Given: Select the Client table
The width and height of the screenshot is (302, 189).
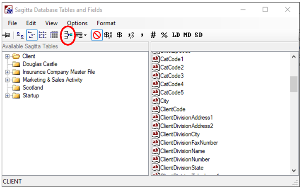Looking at the screenshot, I should pos(29,56).
